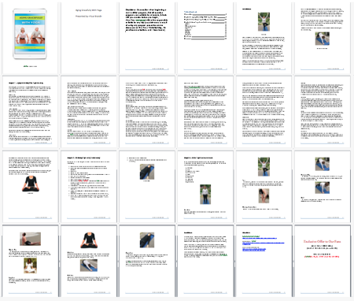Screen dimensions: 354x301
Task: Click the tablet ebook cover image
Action: point(30,34)
